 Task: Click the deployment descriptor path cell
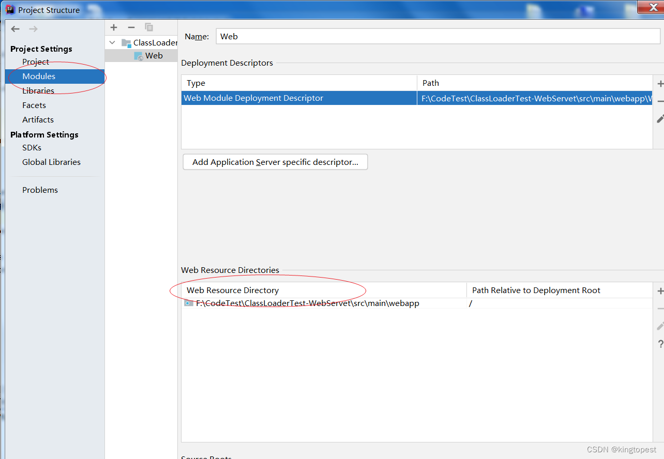[x=535, y=98]
